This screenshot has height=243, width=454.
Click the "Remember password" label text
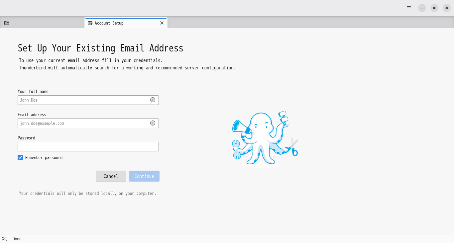pos(44,158)
